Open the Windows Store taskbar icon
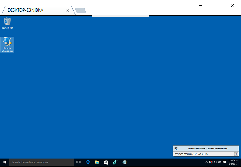This screenshot has height=167, width=241. point(106,162)
